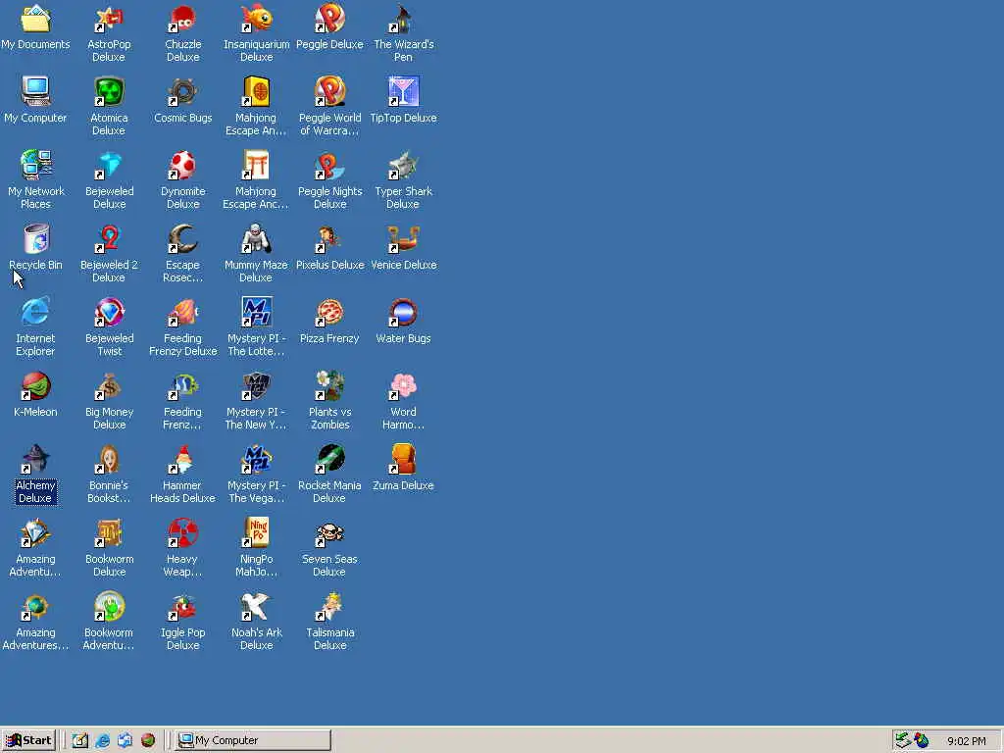Select the Peggle Nights Deluxe shortcut
The image size is (1004, 753).
330,165
